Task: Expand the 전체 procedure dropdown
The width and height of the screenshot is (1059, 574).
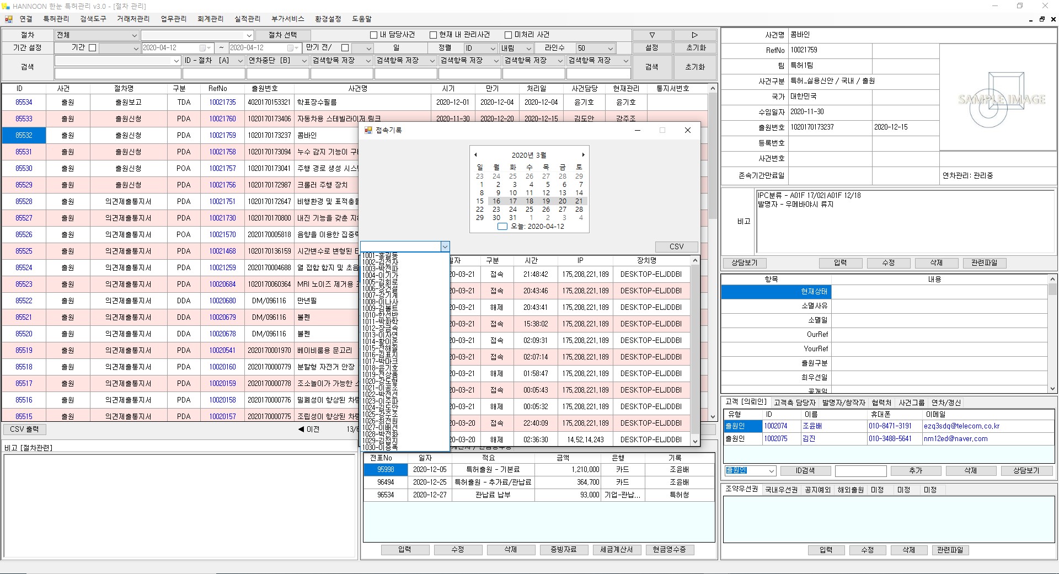Action: (x=134, y=35)
